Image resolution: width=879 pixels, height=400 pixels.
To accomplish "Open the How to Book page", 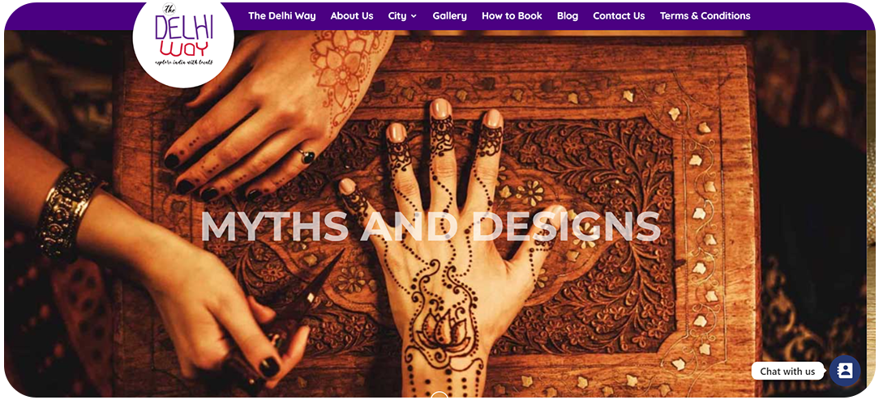I will click(512, 15).
